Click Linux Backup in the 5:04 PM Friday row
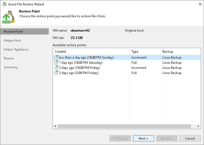The width and height of the screenshot is (204, 145). (172, 73)
